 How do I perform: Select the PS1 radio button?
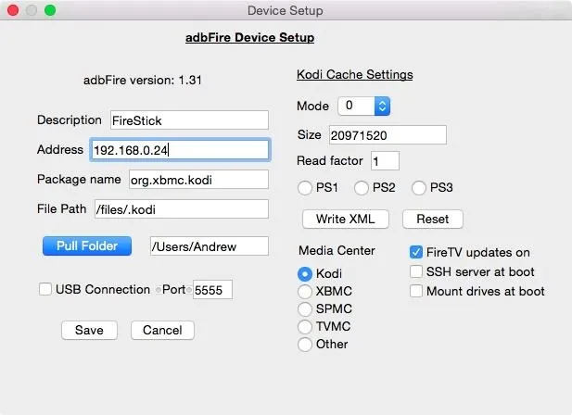(305, 188)
